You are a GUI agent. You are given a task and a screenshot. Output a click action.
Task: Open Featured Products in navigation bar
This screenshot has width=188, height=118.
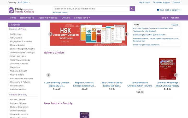pyautogui.click(x=48, y=18)
